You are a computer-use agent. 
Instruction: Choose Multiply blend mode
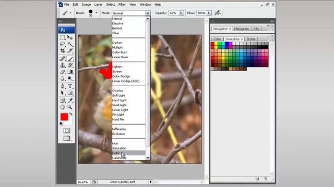pyautogui.click(x=129, y=47)
